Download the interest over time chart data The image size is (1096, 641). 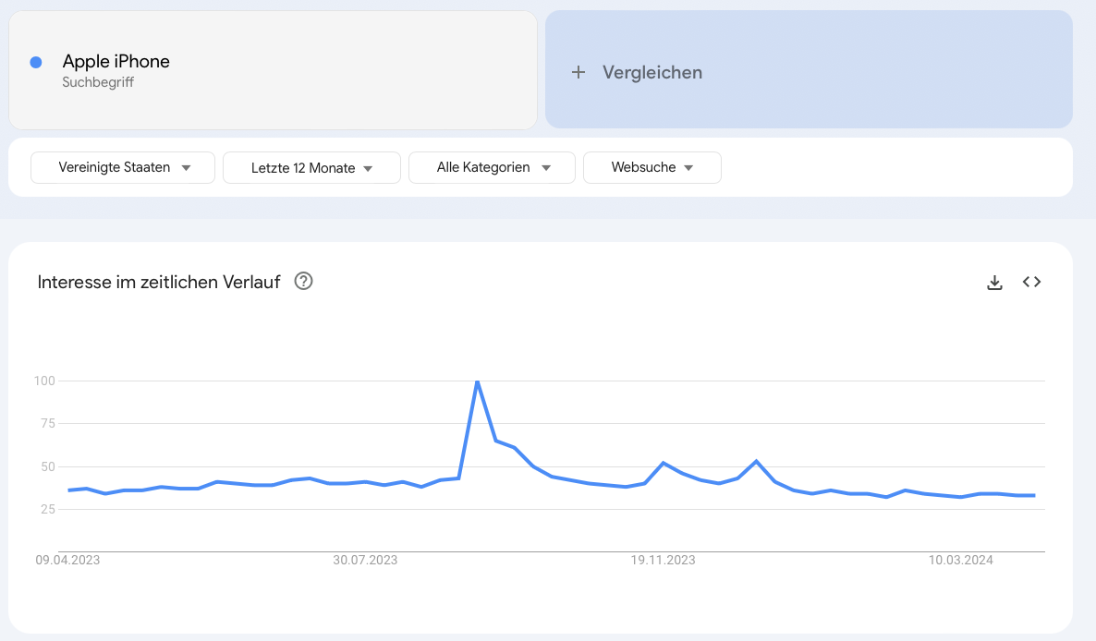[994, 282]
